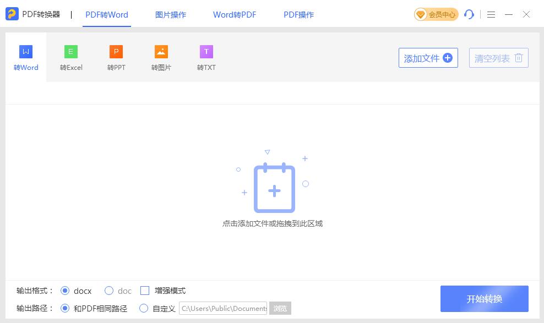Switch to the 图片操作 tab
This screenshot has height=323, width=544.
tap(171, 15)
